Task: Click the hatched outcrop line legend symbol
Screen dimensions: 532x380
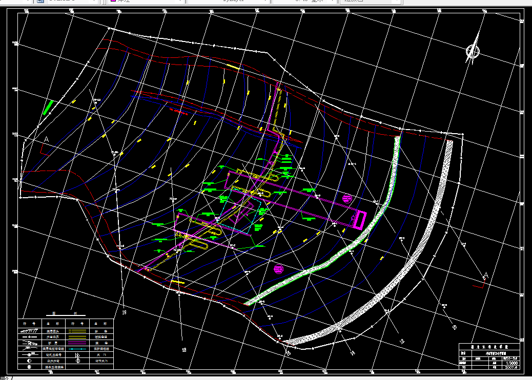Action: coord(29,331)
